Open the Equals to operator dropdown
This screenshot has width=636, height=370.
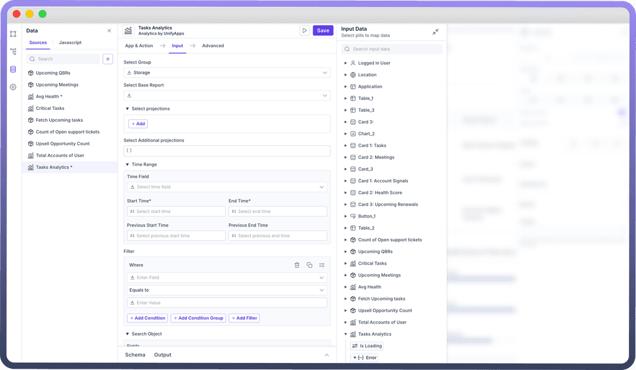[x=227, y=290]
